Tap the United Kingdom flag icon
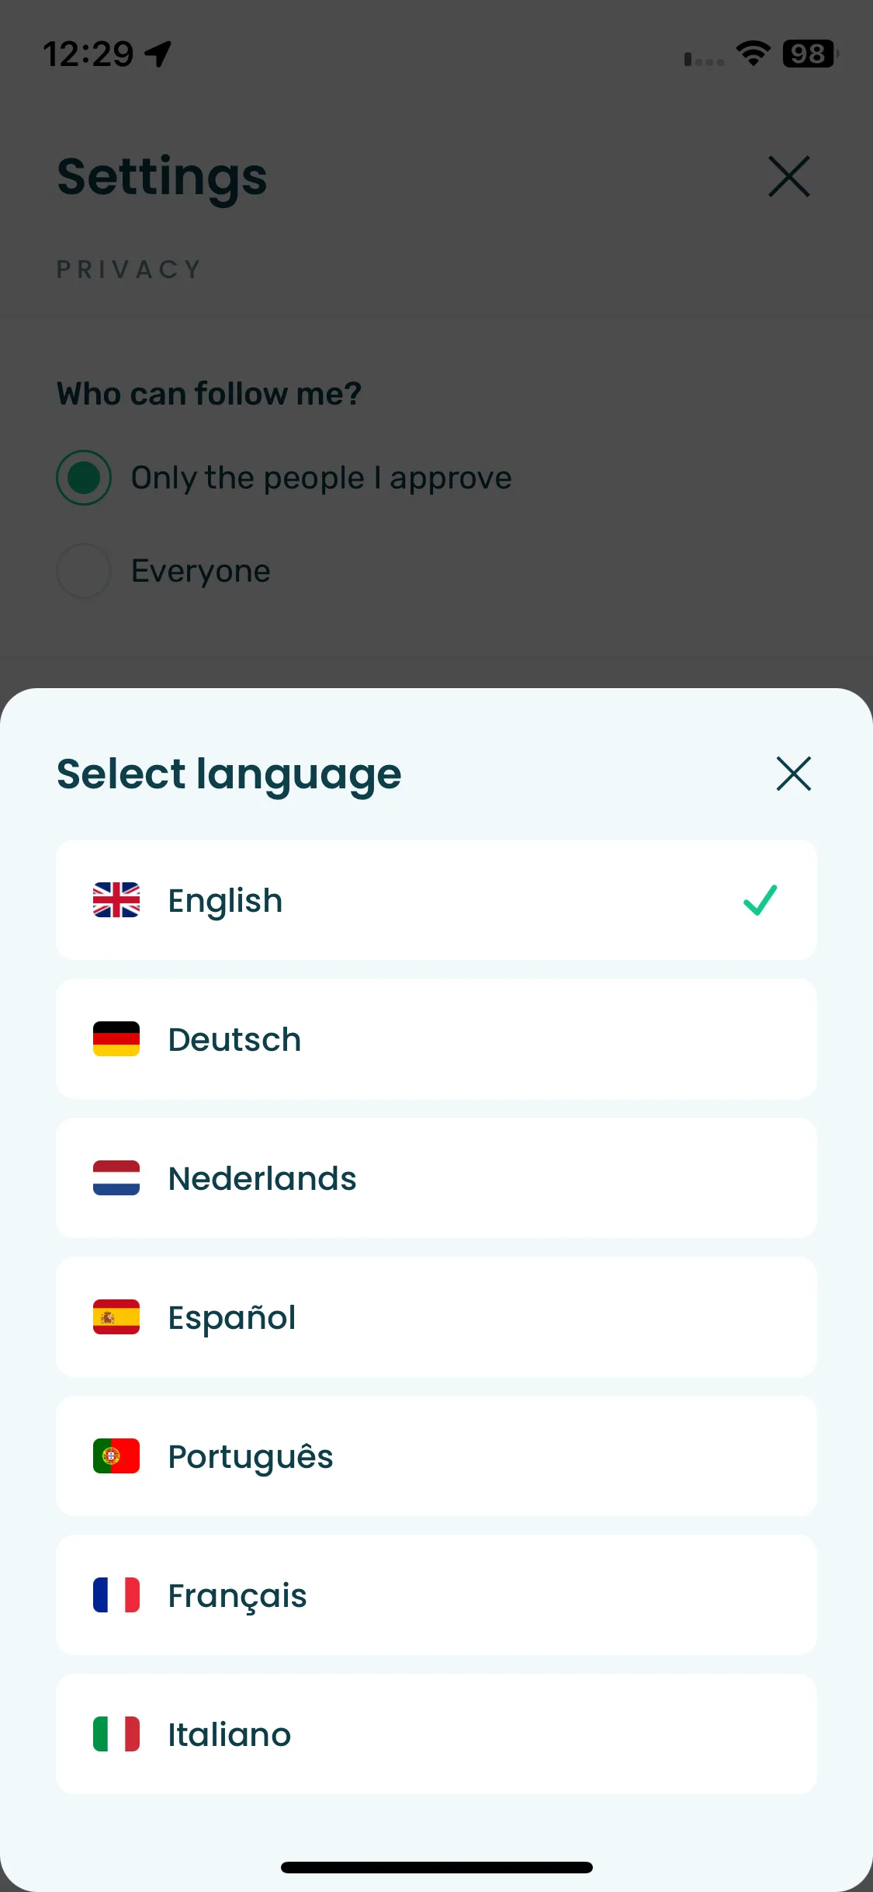Image resolution: width=873 pixels, height=1892 pixels. 116,900
